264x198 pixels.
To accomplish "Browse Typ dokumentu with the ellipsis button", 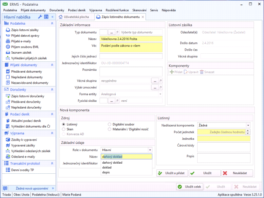I will click(112, 32).
